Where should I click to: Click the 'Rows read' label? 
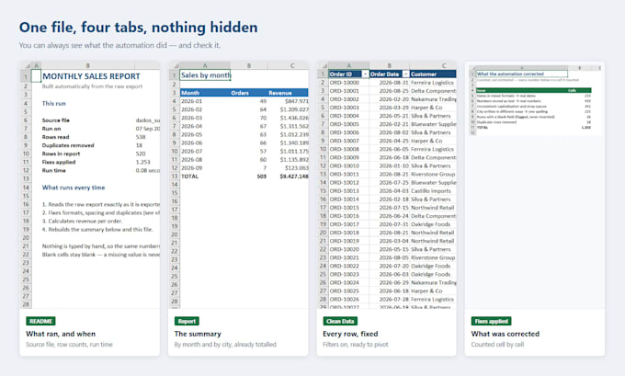(55, 137)
